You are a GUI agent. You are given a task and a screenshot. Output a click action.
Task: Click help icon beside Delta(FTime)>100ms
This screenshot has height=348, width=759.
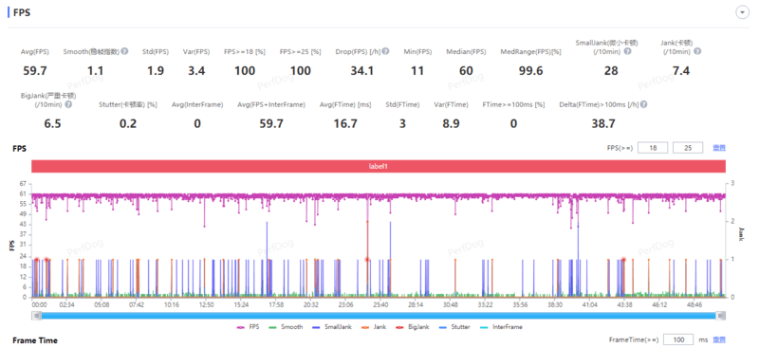coord(643,104)
